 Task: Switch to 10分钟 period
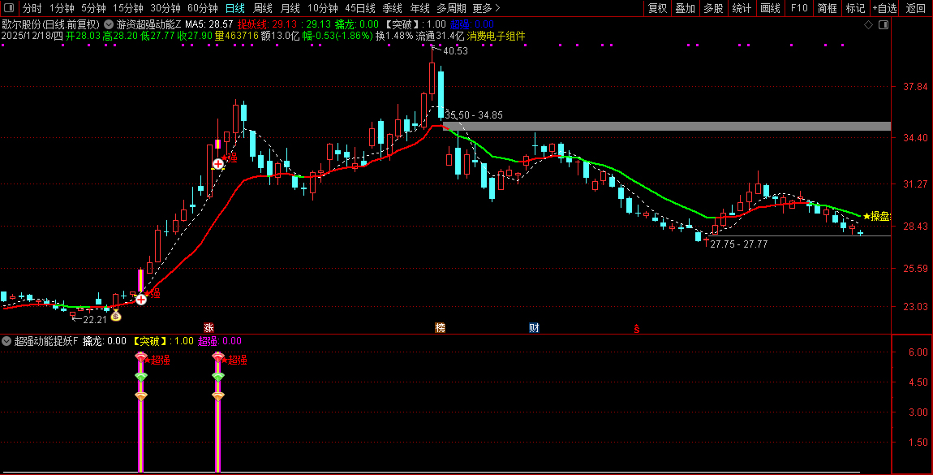[323, 8]
